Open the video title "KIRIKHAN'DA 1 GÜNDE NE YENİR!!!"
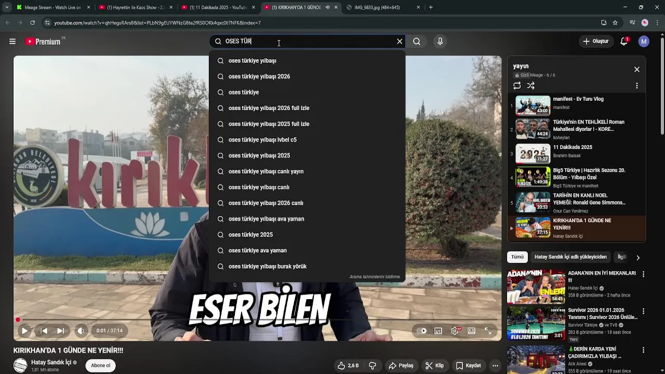 click(x=68, y=351)
